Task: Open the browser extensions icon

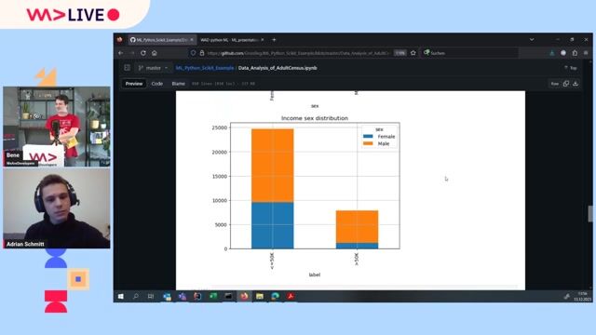Action: click(x=575, y=53)
